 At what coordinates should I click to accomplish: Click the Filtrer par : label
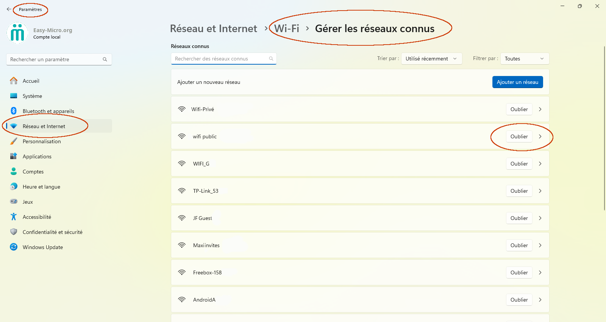pos(485,59)
